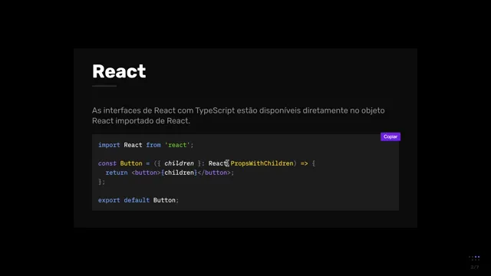Click the {children} JSX expression
Image resolution: width=491 pixels, height=276 pixels.
pyautogui.click(x=179, y=172)
